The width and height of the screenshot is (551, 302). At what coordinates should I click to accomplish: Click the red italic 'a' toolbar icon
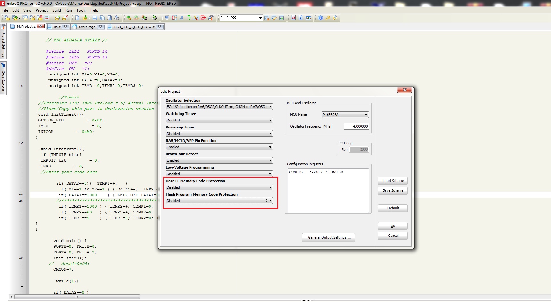click(x=294, y=18)
